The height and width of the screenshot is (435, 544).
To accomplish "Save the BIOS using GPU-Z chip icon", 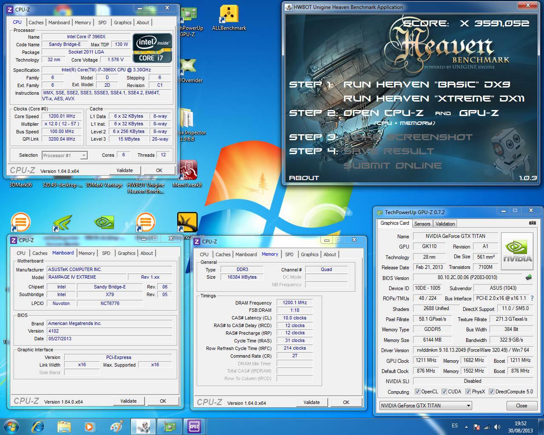I will point(529,277).
